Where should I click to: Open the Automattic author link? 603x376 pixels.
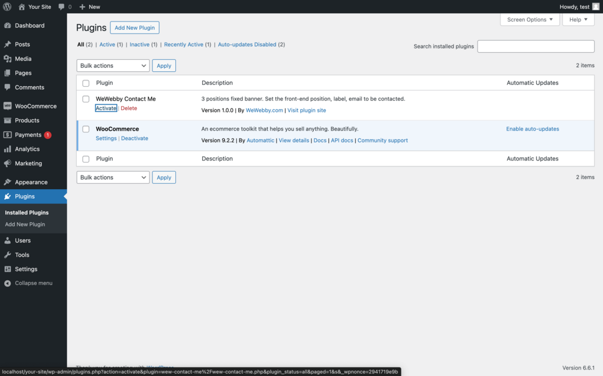click(260, 141)
